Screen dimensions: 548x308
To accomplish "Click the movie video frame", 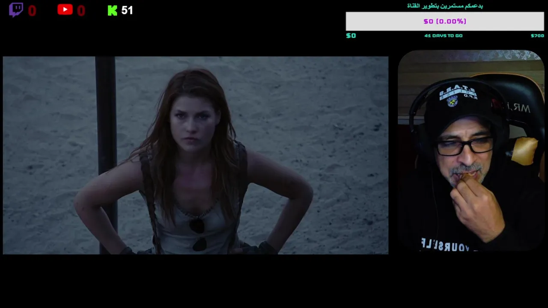I will click(x=196, y=155).
